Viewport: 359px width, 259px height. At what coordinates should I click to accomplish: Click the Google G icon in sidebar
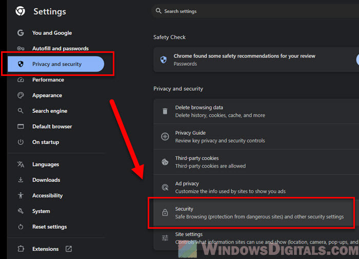point(21,33)
